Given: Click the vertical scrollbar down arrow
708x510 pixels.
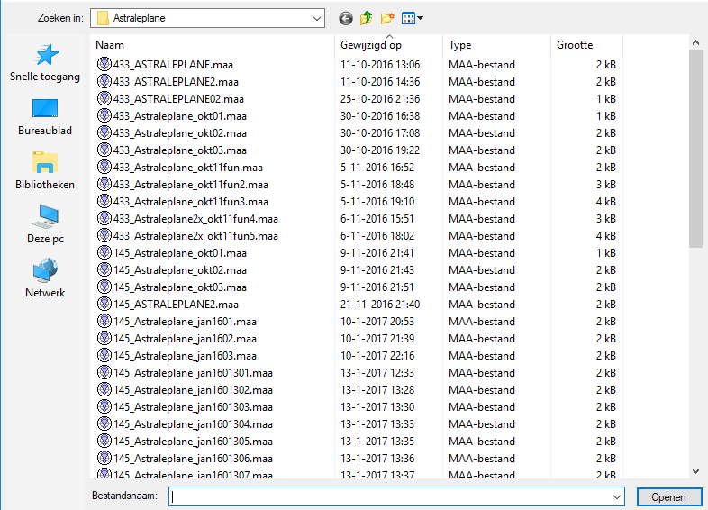Looking at the screenshot, I should click(695, 470).
